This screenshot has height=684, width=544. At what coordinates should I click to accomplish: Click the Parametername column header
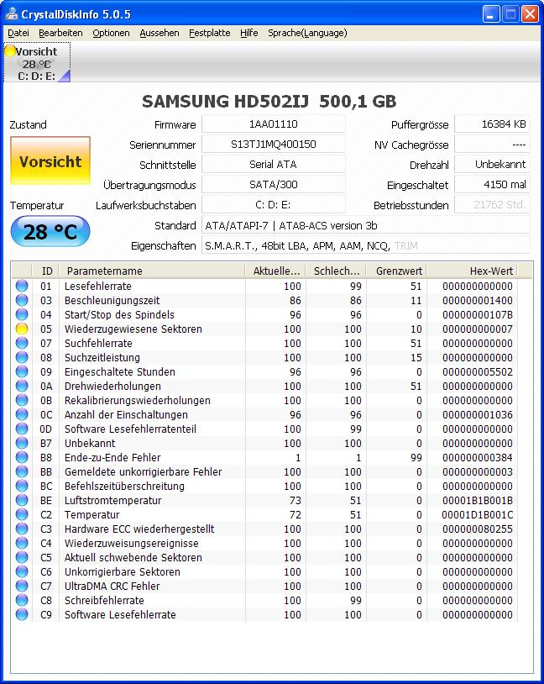[152, 271]
